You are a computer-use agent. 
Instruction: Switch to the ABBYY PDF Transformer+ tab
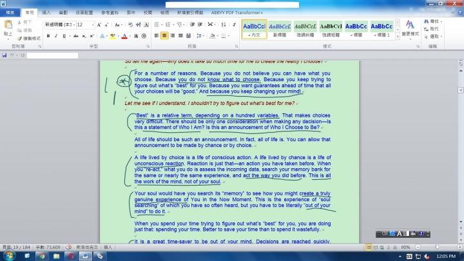point(237,12)
